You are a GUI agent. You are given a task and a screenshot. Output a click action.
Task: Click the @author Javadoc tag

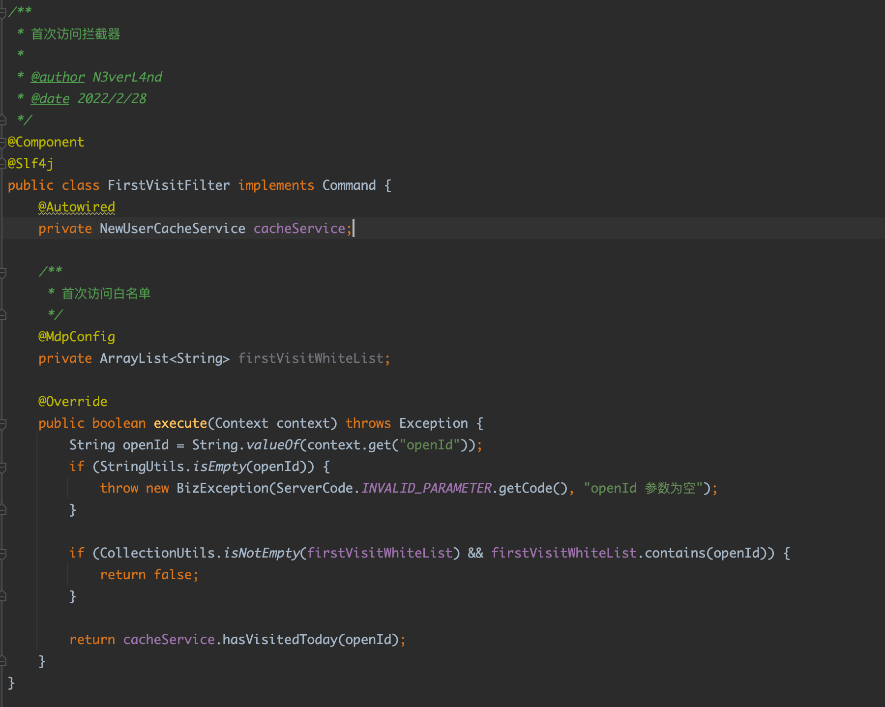pyautogui.click(x=58, y=77)
